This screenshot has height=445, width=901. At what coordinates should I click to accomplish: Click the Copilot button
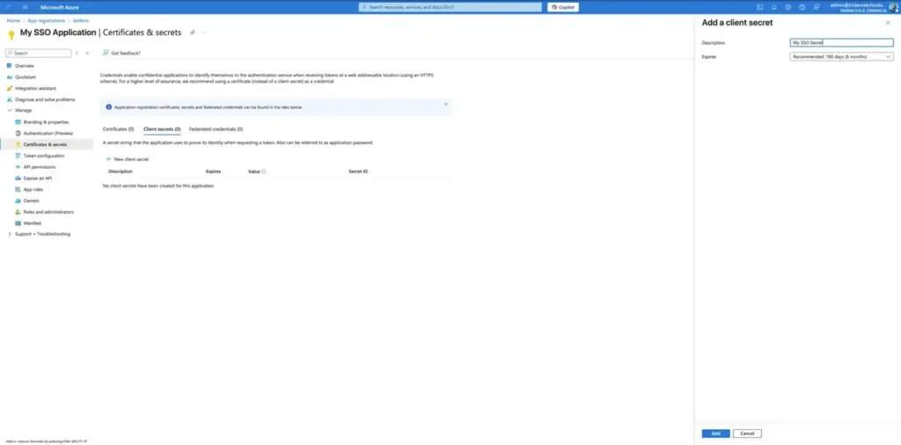(563, 7)
